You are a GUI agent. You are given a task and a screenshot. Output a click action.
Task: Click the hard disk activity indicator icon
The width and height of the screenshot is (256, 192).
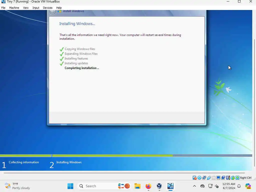pos(194,178)
